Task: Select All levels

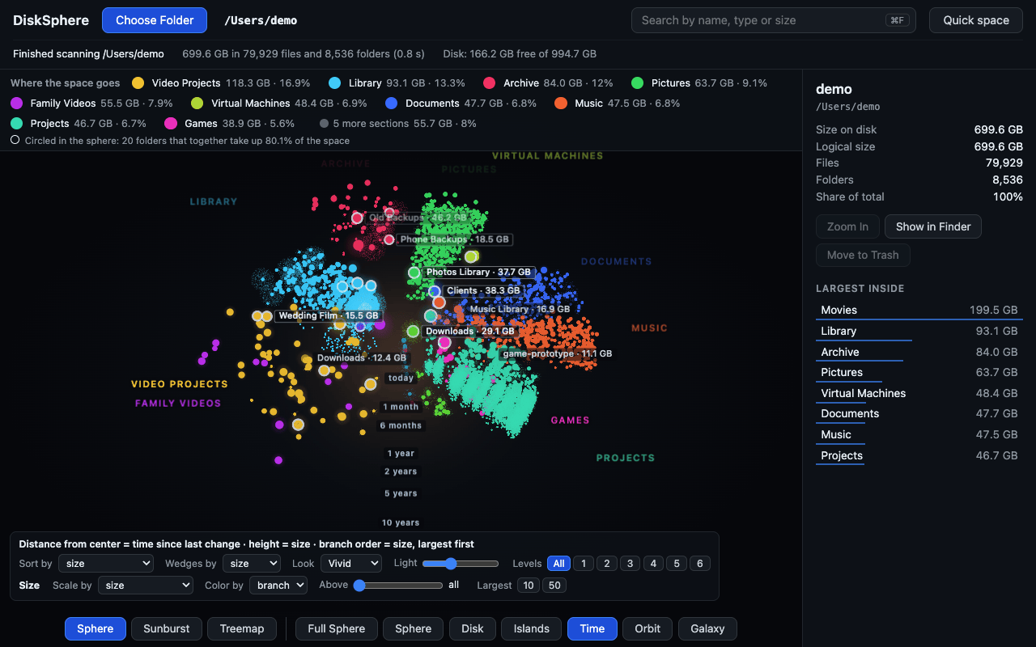Action: point(558,563)
